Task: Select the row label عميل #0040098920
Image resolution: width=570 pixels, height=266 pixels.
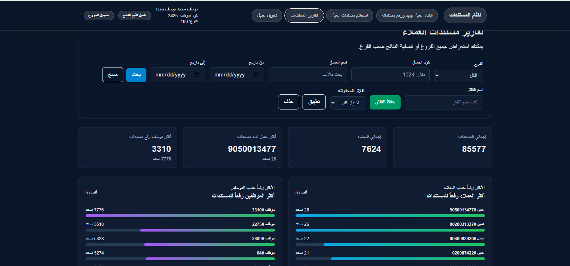Action: click(467, 239)
